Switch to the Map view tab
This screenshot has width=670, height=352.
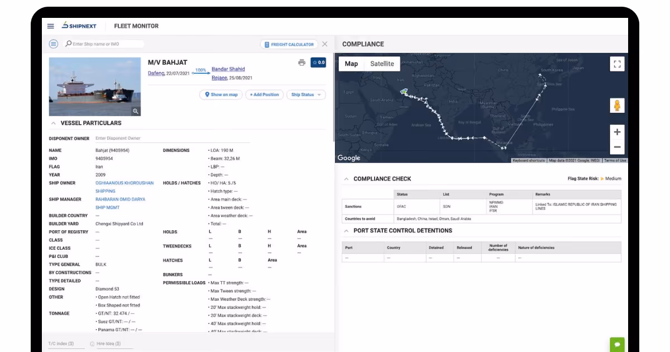pos(351,64)
